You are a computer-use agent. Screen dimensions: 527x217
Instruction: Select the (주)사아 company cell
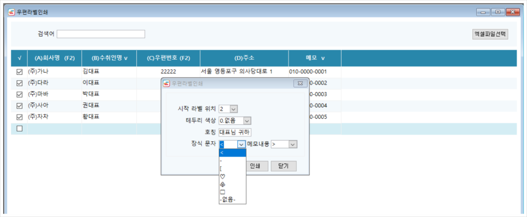pyautogui.click(x=55, y=106)
